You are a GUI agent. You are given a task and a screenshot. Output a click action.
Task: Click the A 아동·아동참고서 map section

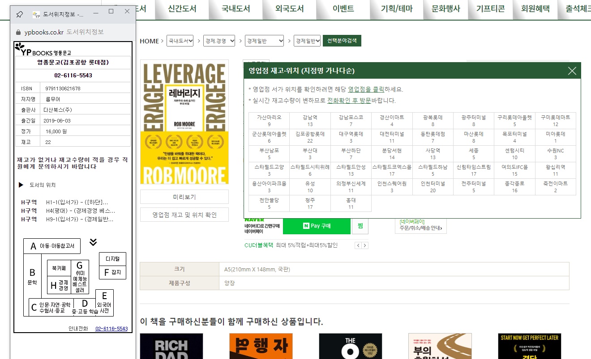(x=52, y=246)
